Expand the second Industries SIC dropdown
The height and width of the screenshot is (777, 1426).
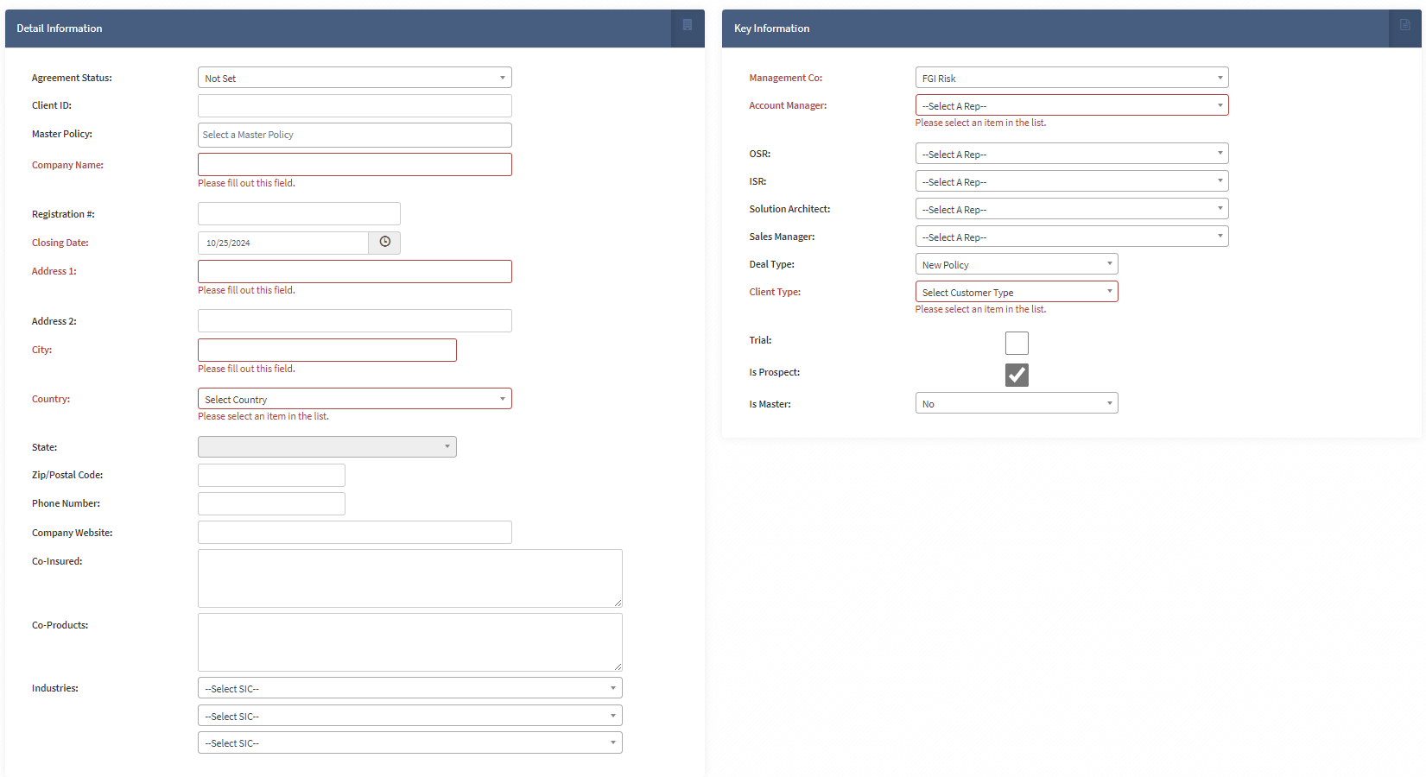410,716
